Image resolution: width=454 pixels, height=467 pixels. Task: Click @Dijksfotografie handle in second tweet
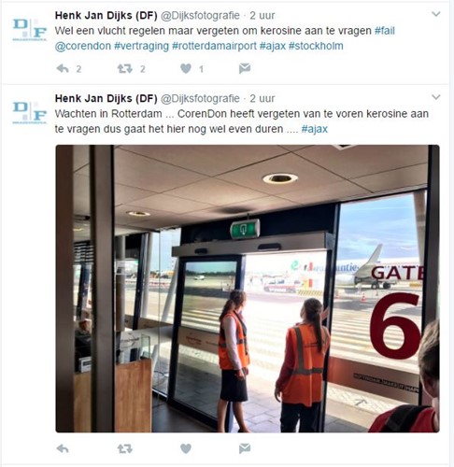pyautogui.click(x=200, y=98)
